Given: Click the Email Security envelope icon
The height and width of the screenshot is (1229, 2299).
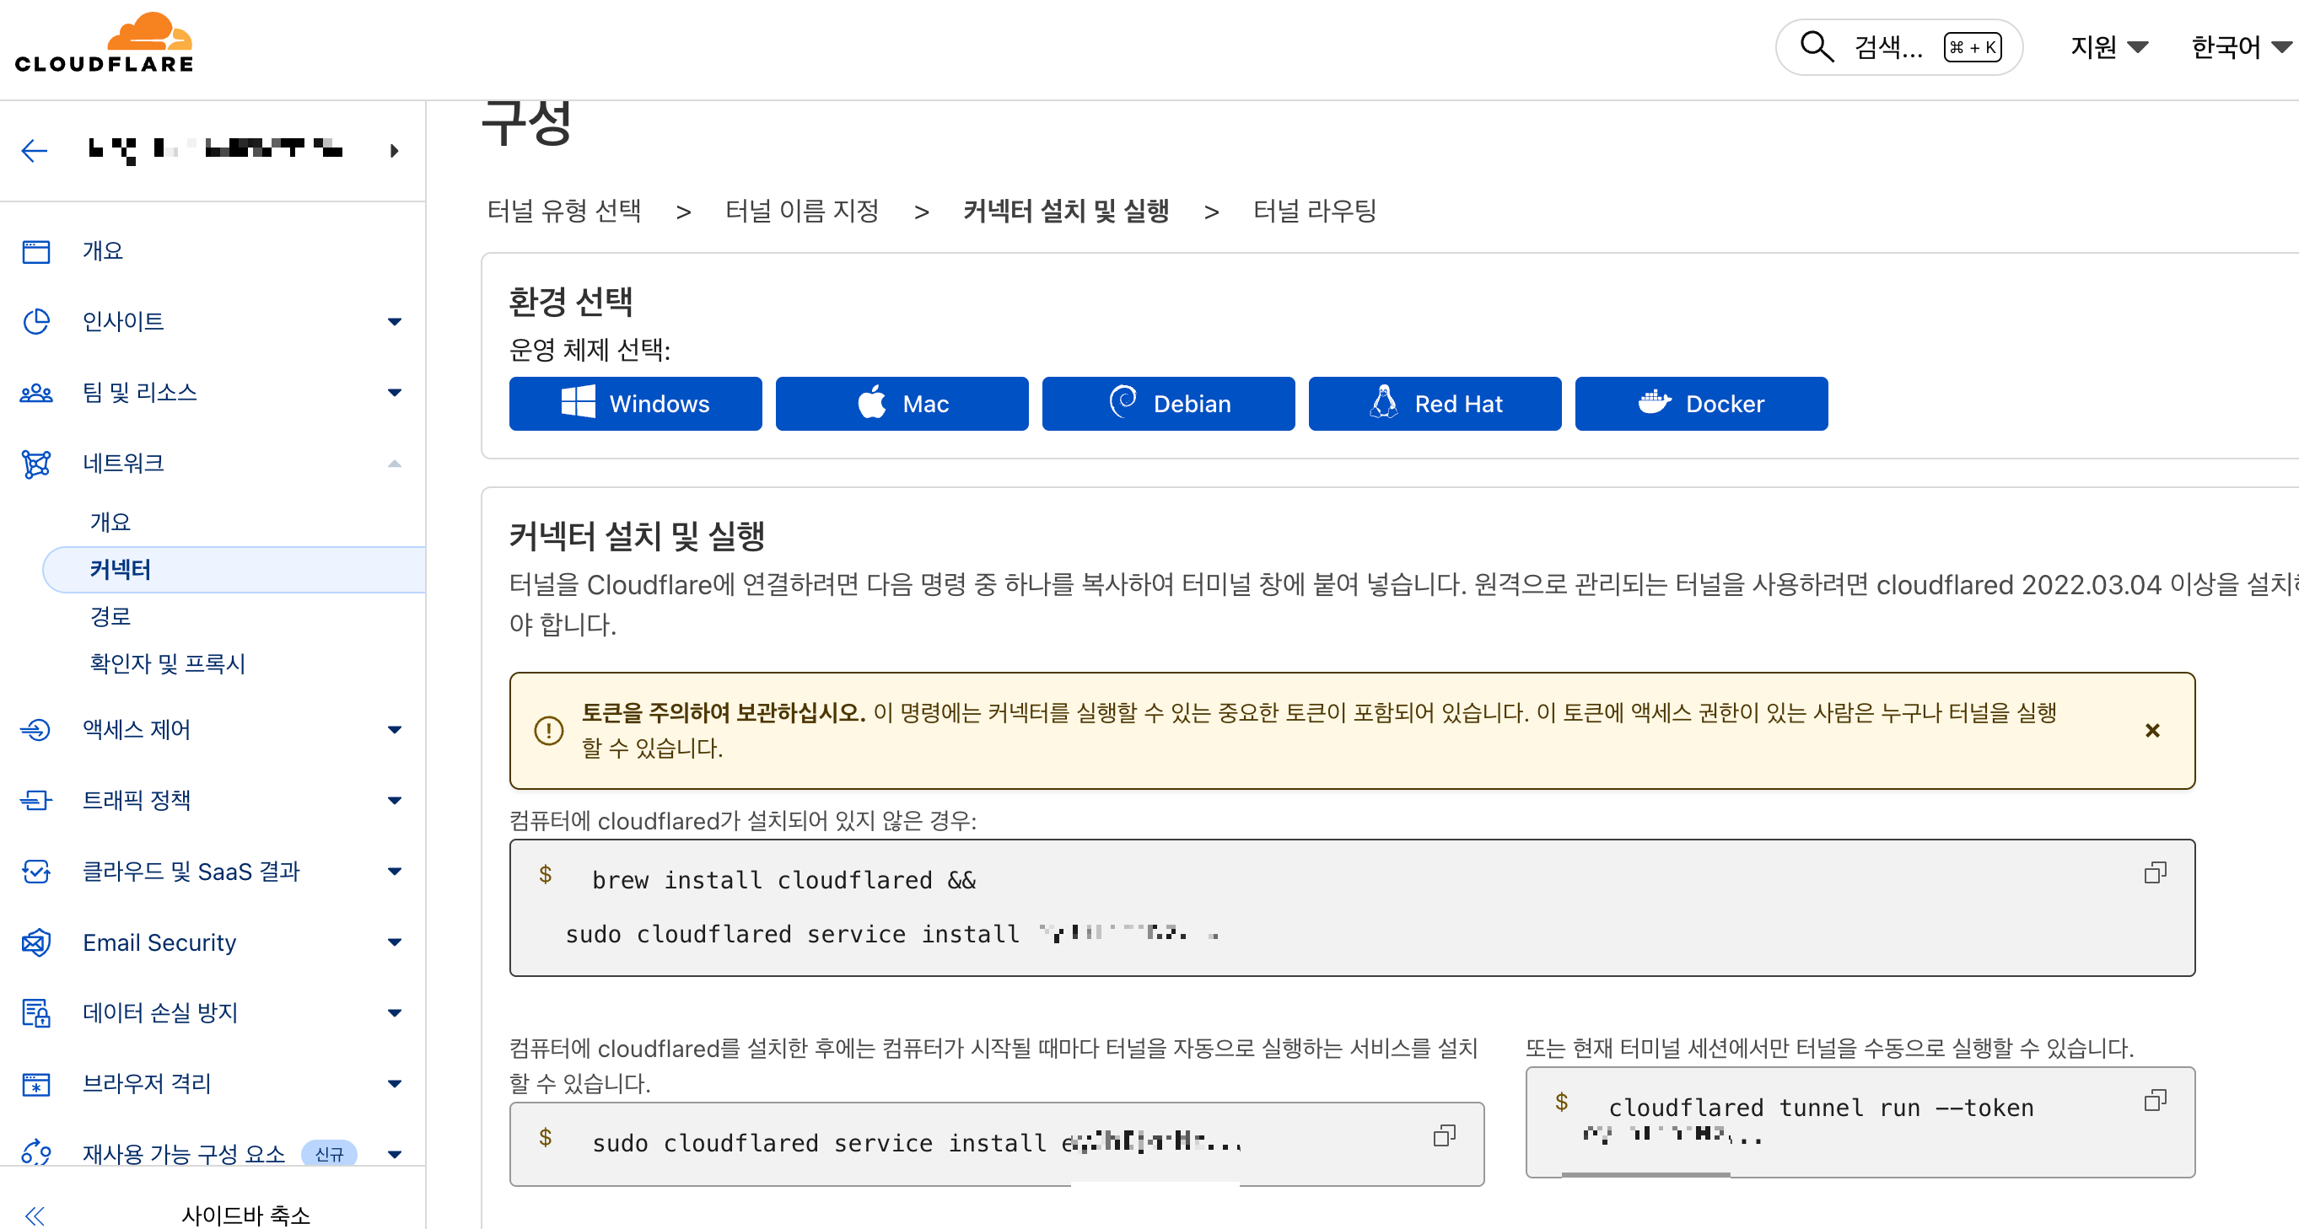Looking at the screenshot, I should [36, 942].
